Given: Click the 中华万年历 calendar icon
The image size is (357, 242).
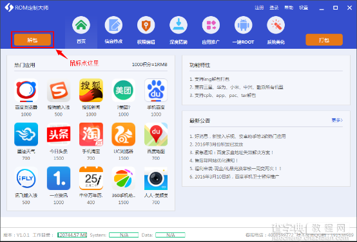Looking at the screenshot, I should (x=91, y=178).
